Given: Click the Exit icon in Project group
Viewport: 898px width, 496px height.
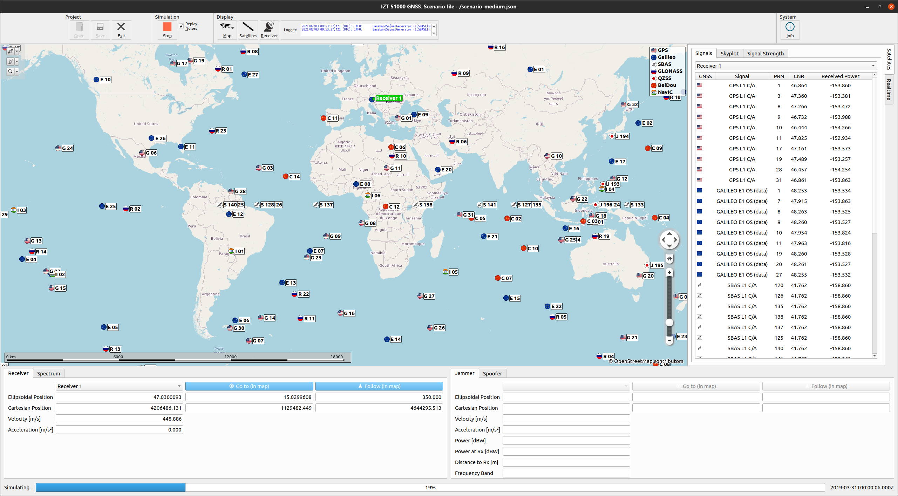Looking at the screenshot, I should [x=121, y=30].
